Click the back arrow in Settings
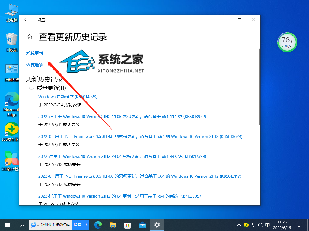 click(26, 20)
